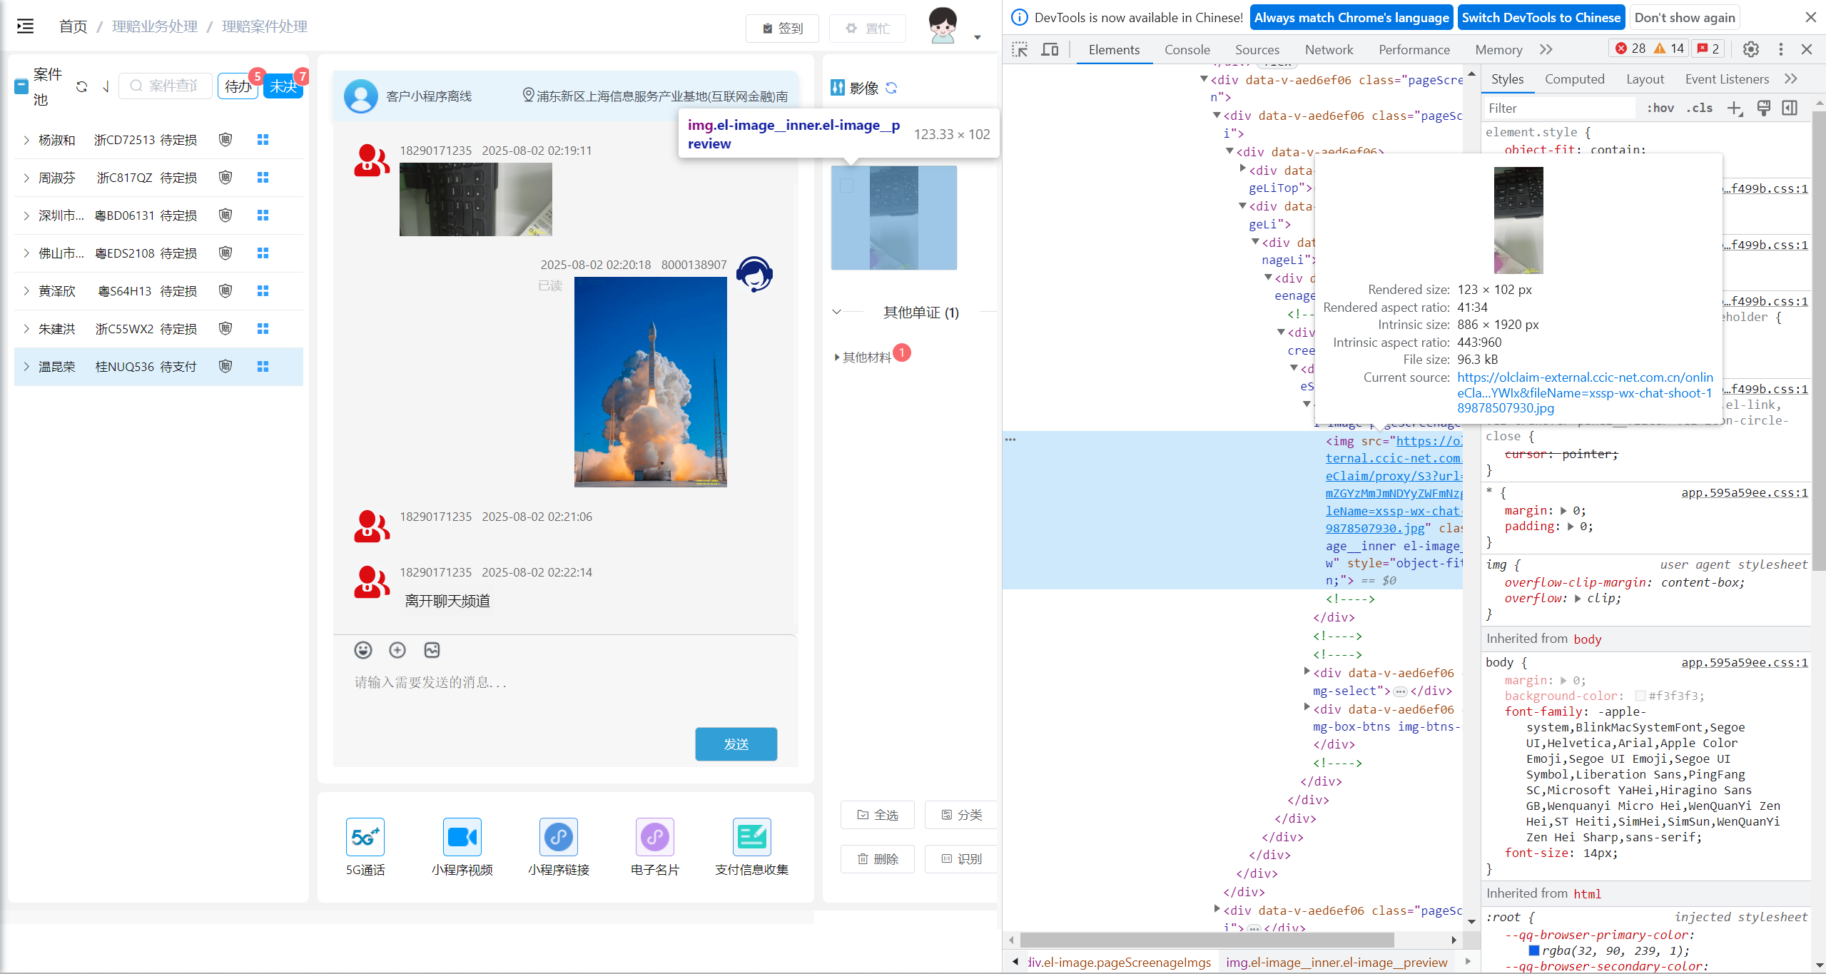
Task: Expand the 周淑芬 case row
Action: click(x=26, y=178)
